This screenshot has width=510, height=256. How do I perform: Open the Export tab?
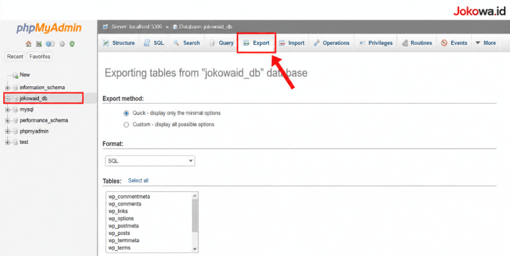click(x=257, y=43)
